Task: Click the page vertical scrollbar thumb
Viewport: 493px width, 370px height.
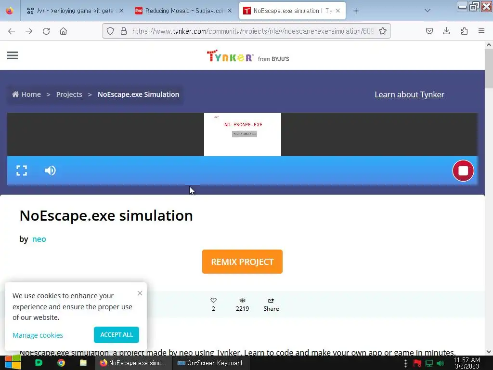Action: tap(489, 69)
